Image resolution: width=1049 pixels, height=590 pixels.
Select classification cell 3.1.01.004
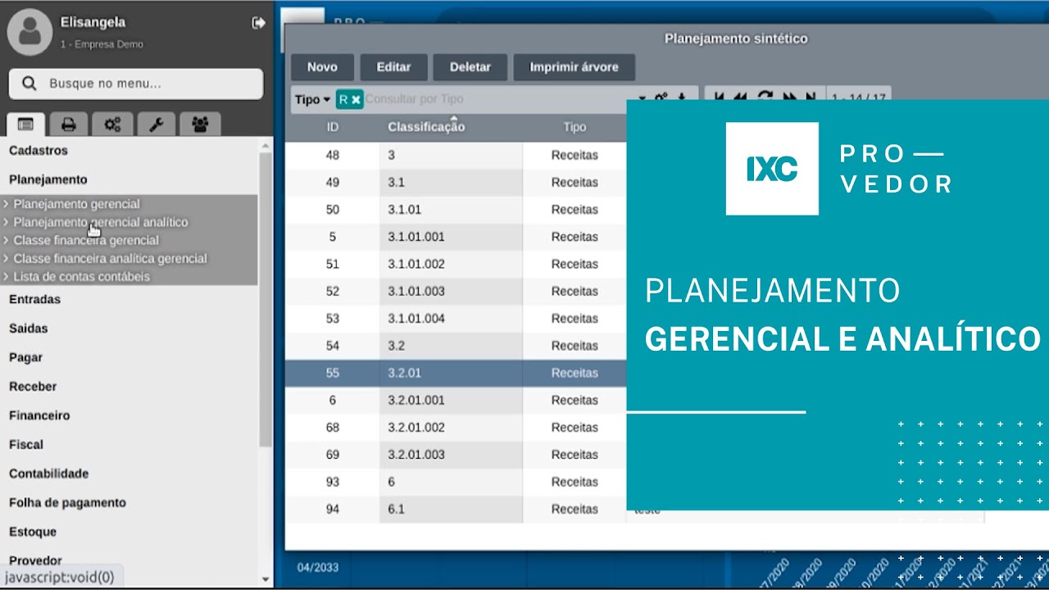(x=451, y=319)
